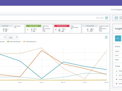Click the 2 of 4 workspaces text
This screenshot has height=91, width=122.
tap(116, 10)
